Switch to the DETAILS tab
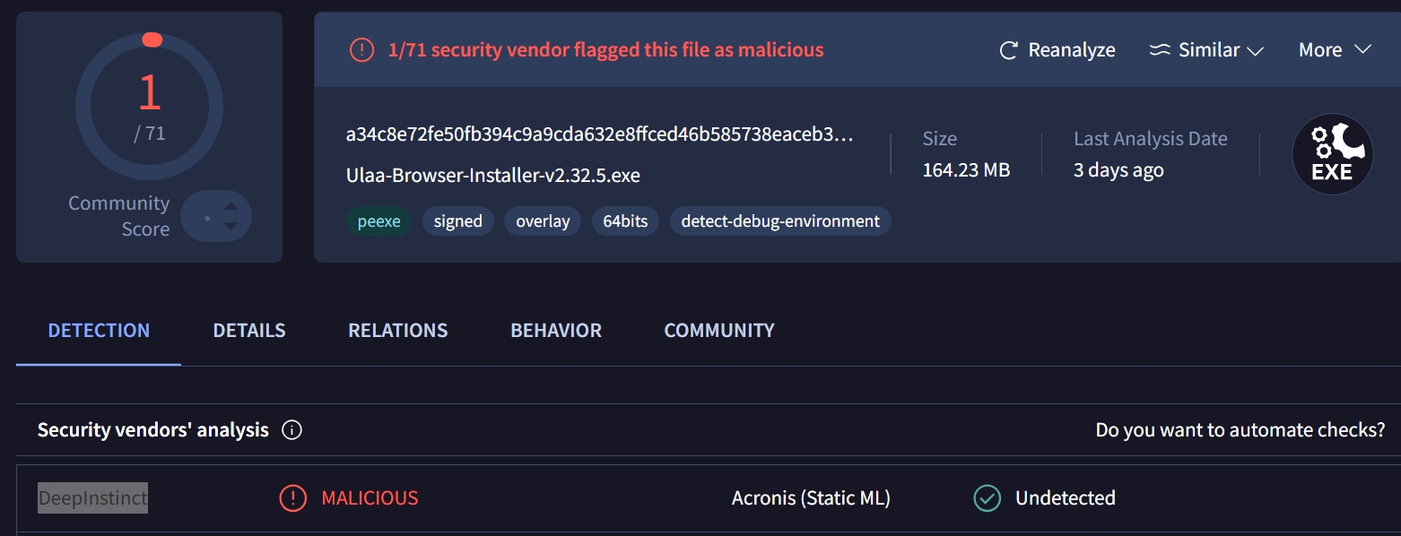Viewport: 1401px width, 536px height. coord(249,331)
